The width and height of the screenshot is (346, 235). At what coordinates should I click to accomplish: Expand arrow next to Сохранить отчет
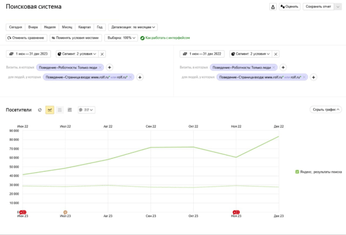(x=337, y=7)
